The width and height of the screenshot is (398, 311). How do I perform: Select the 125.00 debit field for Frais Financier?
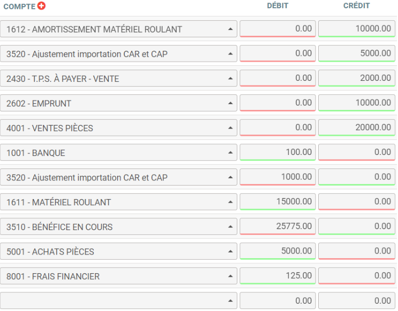tap(277, 276)
